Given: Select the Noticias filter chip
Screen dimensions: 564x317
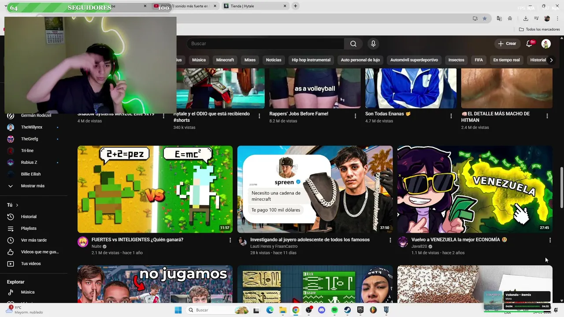Looking at the screenshot, I should pyautogui.click(x=274, y=60).
